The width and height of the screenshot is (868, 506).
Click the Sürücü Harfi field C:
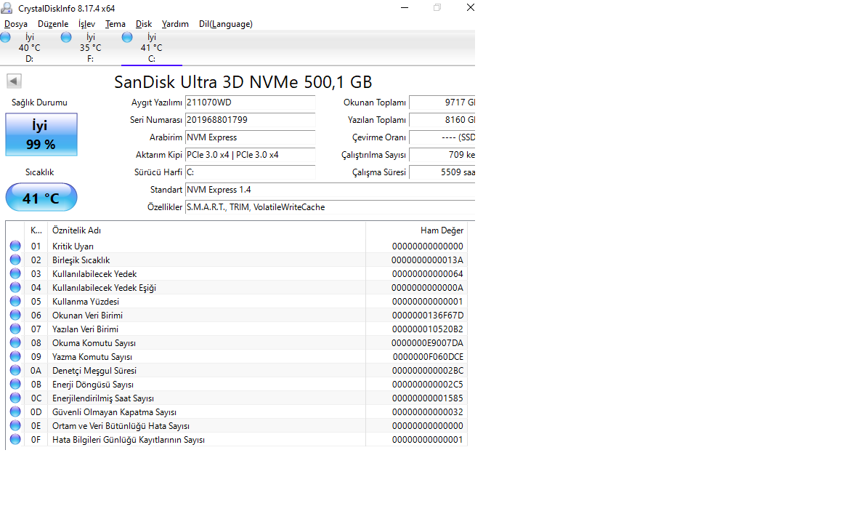(x=250, y=172)
